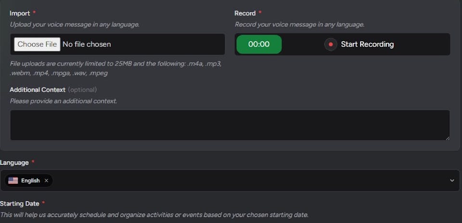Image resolution: width=462 pixels, height=223 pixels.
Task: Open the Language selection field
Action: pos(241,180)
